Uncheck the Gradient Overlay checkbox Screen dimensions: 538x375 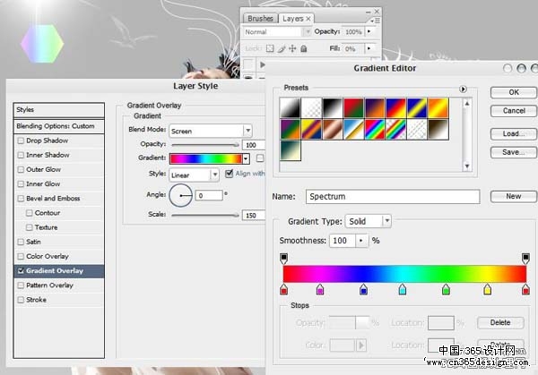click(x=21, y=270)
